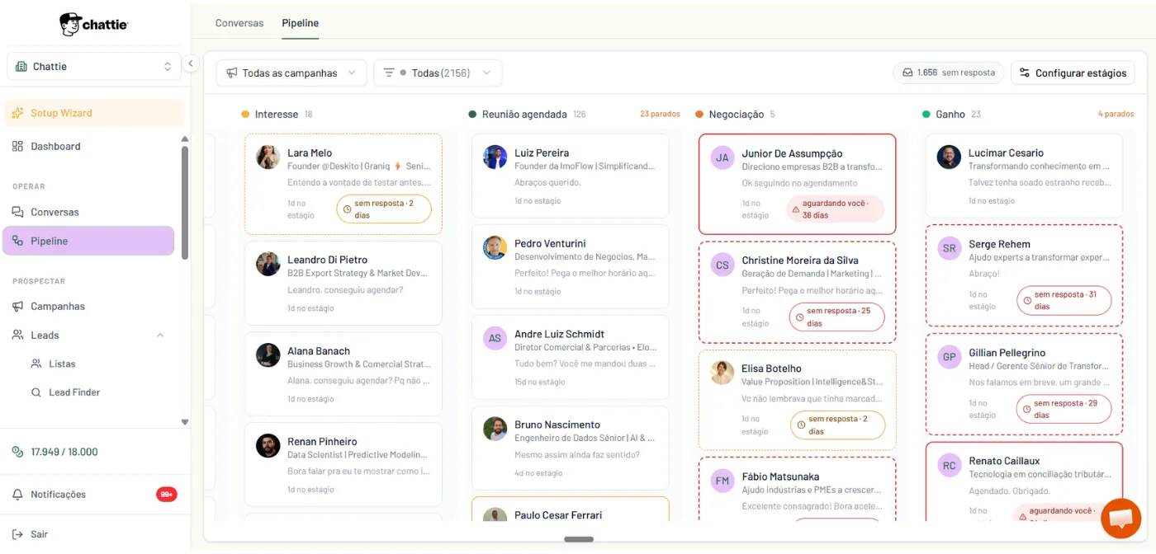The width and height of the screenshot is (1156, 554).
Task: Open the Todas (2156) filter dropdown
Action: coord(438,73)
